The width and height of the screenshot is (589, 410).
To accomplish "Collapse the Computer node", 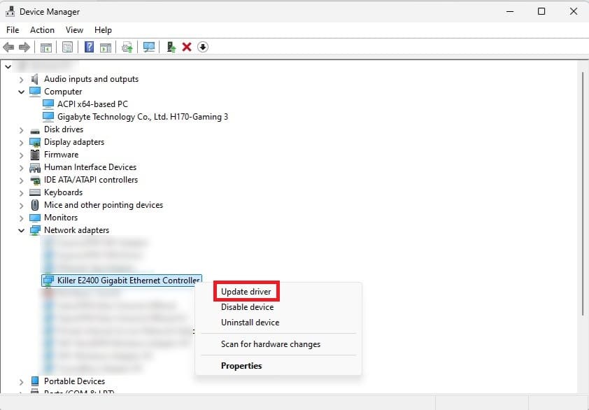I will point(22,92).
